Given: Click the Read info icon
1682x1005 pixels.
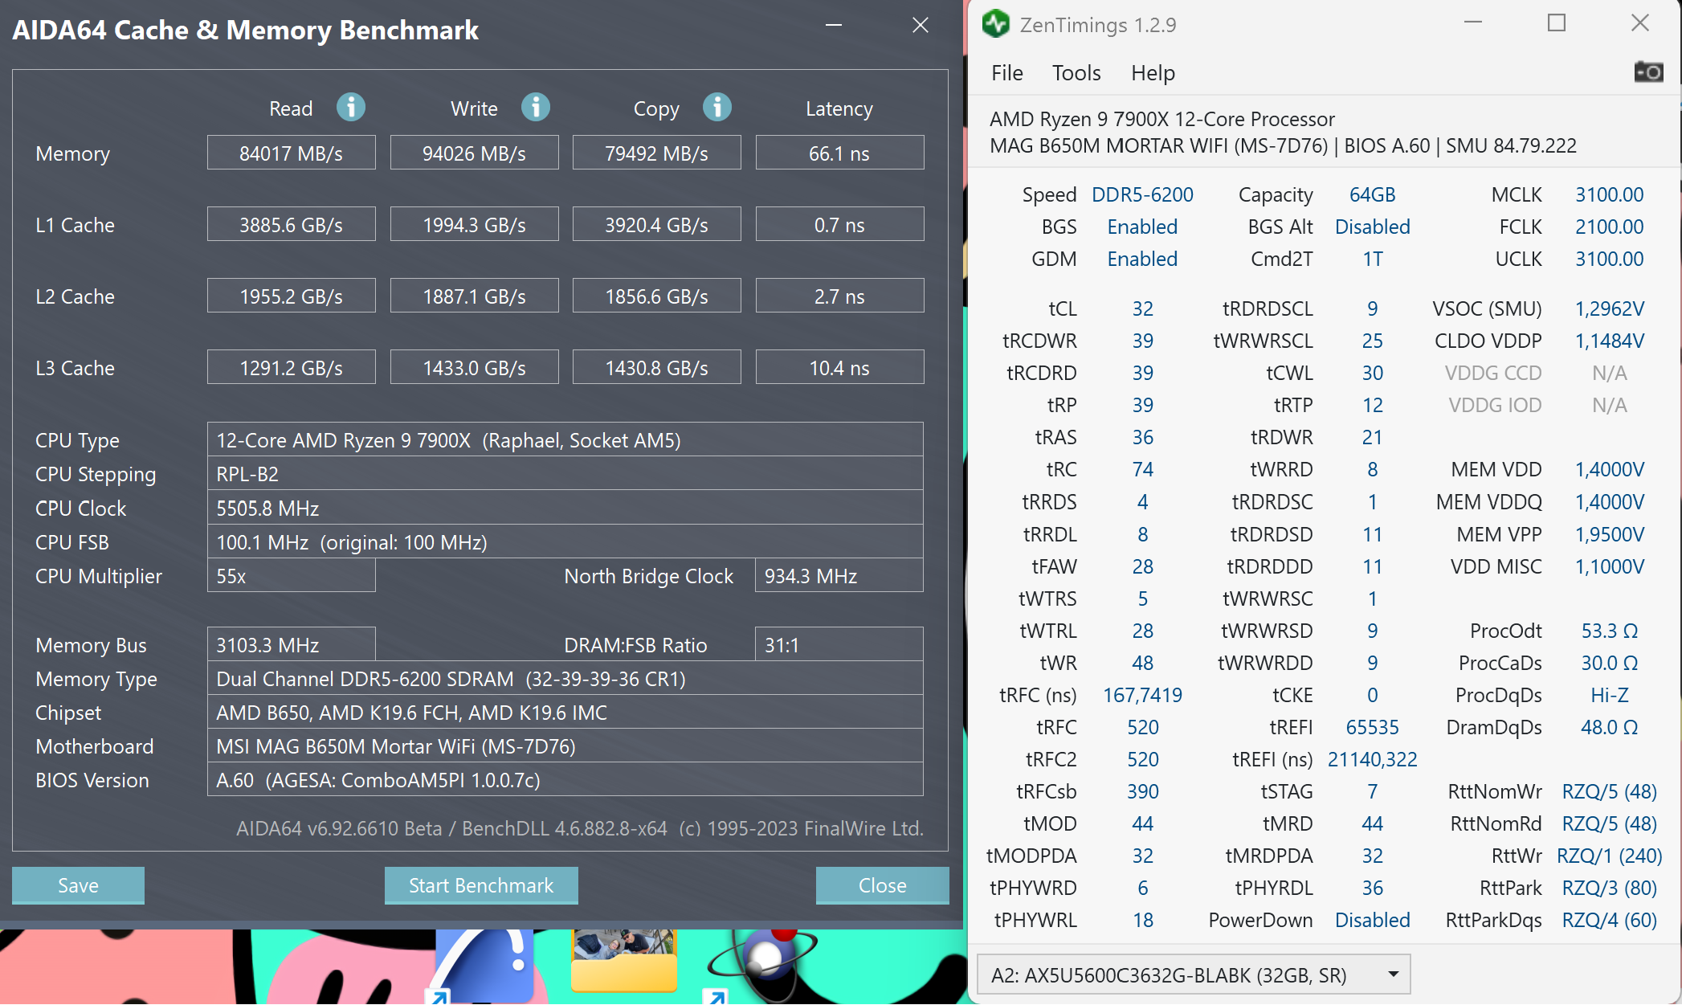Looking at the screenshot, I should pyautogui.click(x=350, y=107).
